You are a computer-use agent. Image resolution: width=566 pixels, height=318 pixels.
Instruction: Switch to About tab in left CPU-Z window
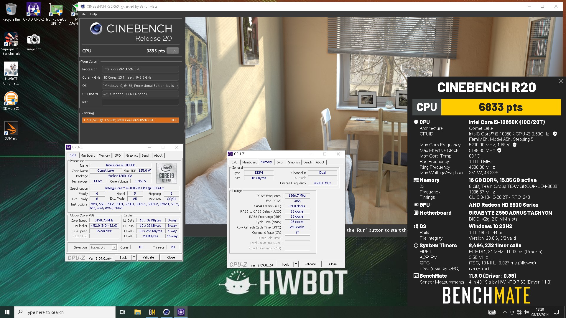point(158,155)
